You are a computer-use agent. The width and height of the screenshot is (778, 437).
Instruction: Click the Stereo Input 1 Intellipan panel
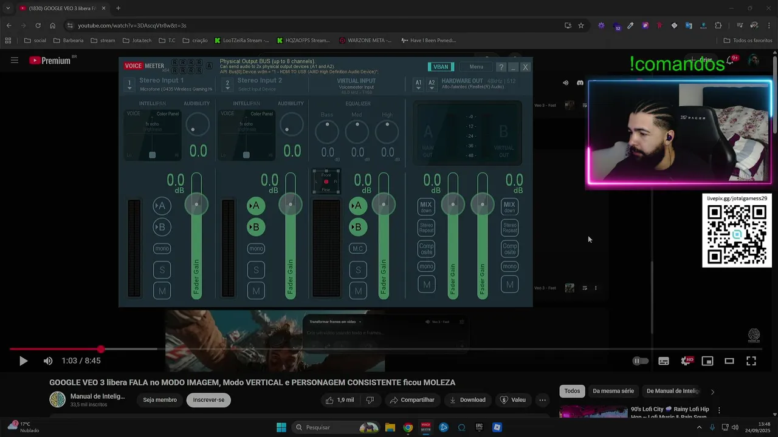coord(153,135)
